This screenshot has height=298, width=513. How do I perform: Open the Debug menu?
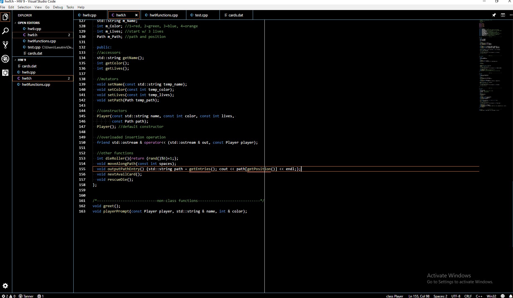pyautogui.click(x=58, y=7)
